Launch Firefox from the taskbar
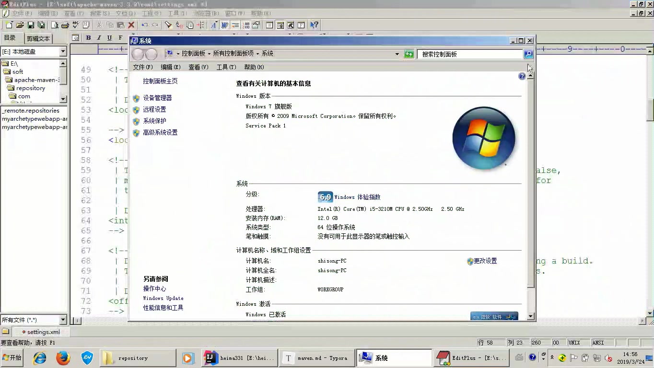 click(x=63, y=358)
